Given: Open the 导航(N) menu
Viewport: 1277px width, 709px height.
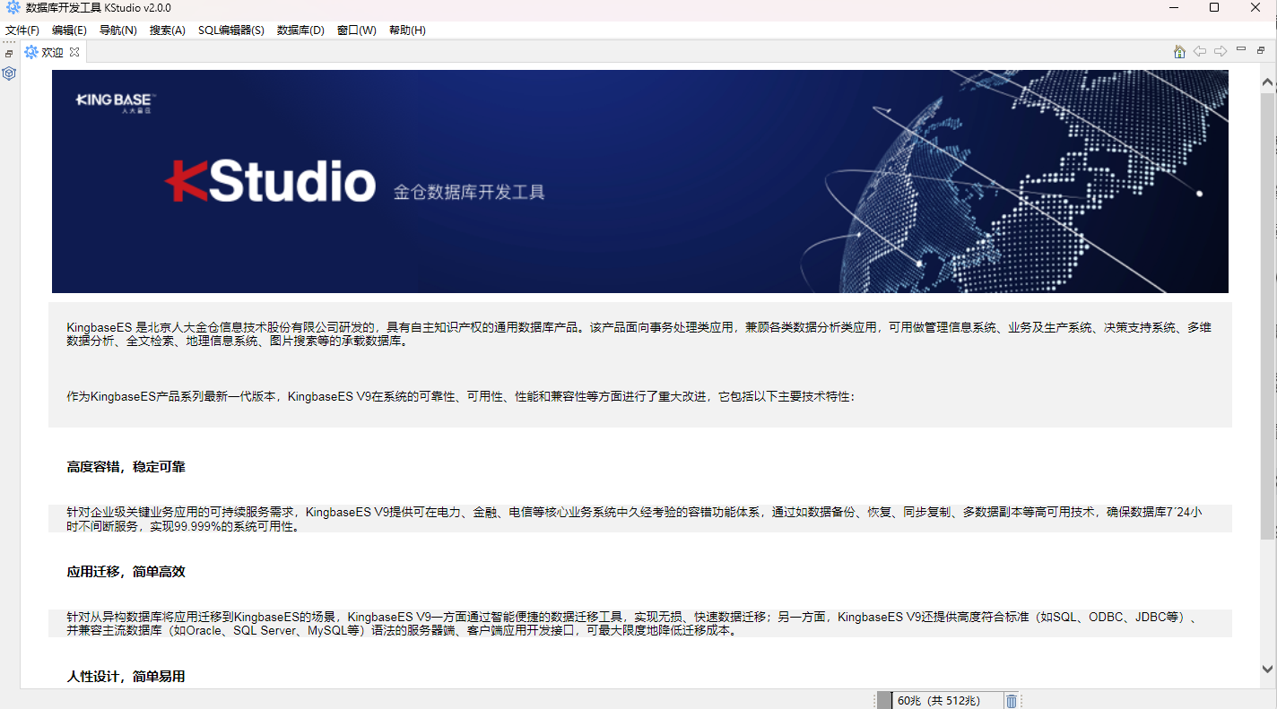Looking at the screenshot, I should coord(117,30).
